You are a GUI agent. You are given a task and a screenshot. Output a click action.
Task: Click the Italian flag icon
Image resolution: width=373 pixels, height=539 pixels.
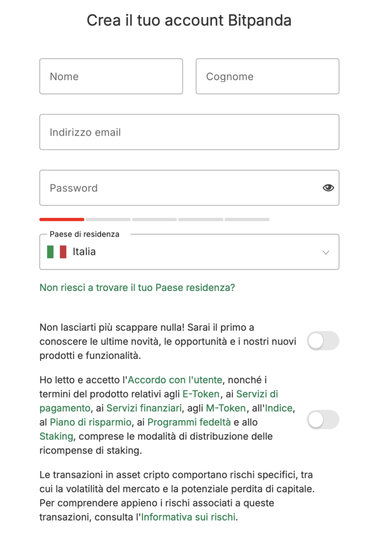click(x=56, y=252)
